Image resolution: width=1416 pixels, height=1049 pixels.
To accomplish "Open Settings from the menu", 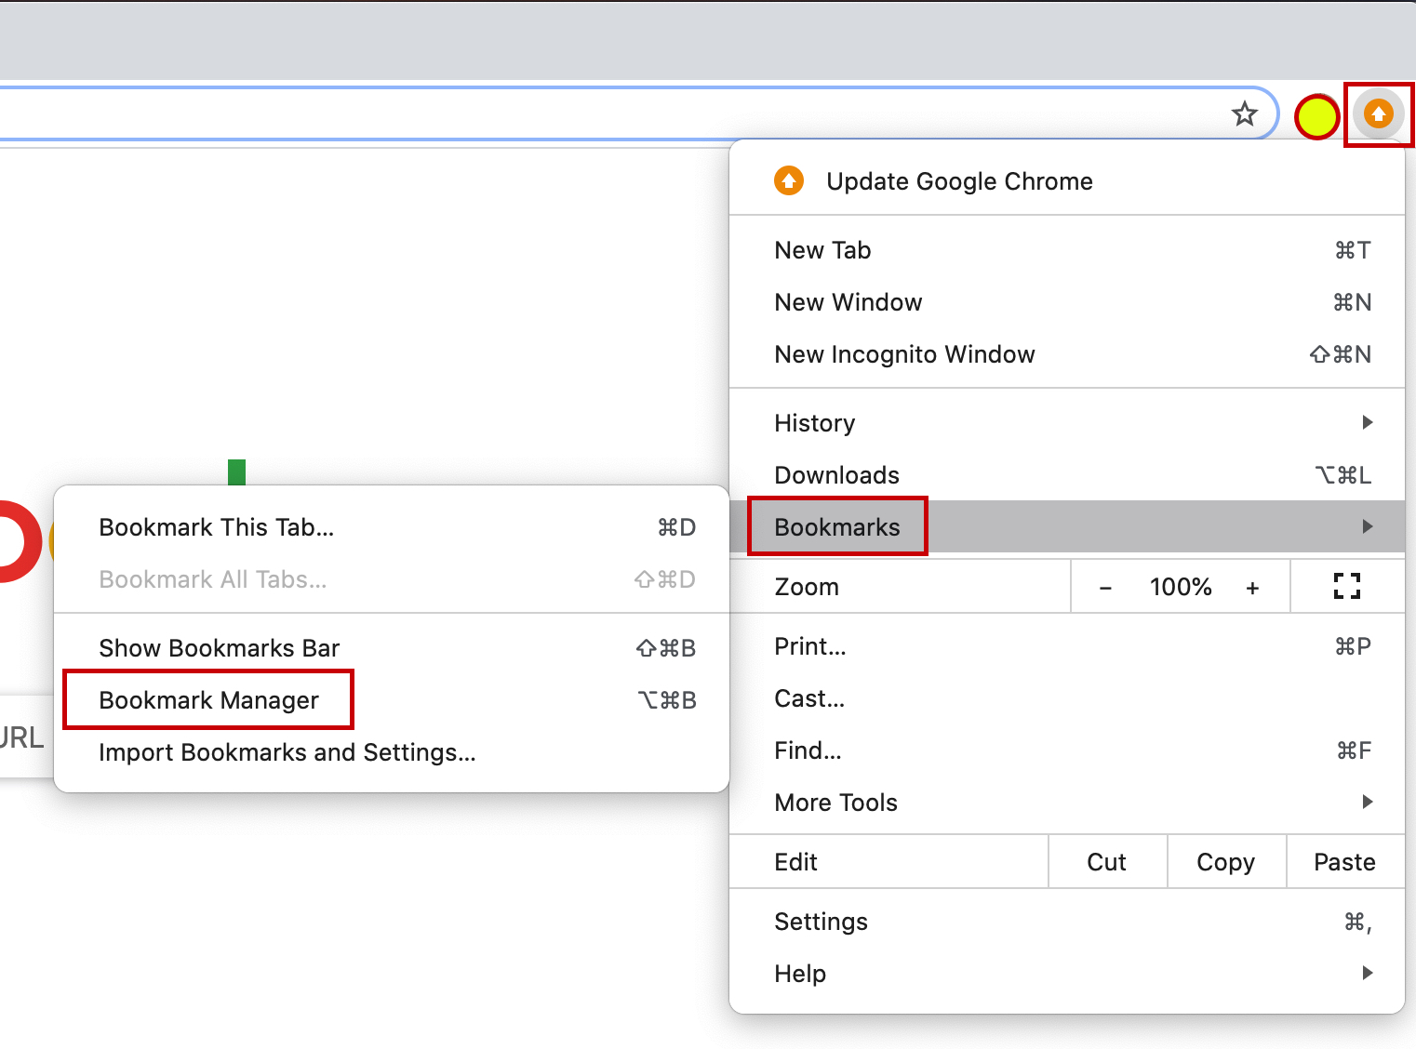I will point(821,921).
